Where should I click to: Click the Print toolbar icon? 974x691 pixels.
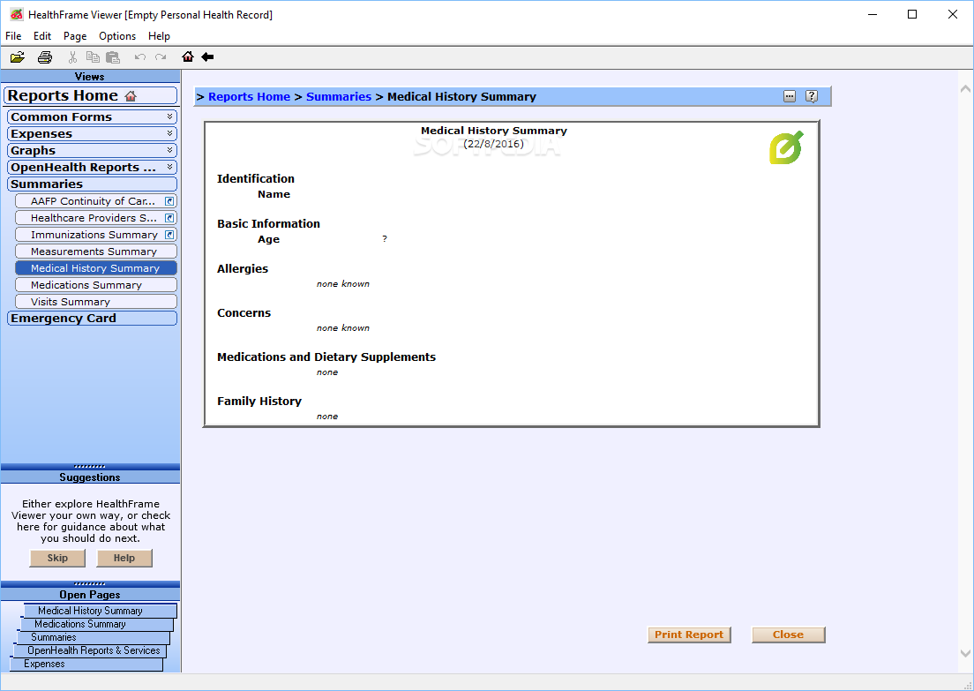point(45,57)
